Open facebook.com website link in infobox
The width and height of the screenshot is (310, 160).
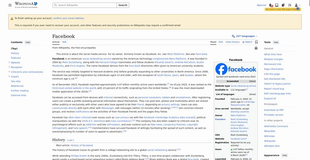click(239, 139)
